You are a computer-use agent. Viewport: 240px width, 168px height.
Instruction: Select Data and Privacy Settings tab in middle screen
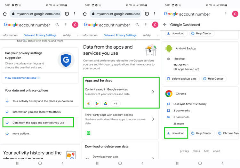120,35
